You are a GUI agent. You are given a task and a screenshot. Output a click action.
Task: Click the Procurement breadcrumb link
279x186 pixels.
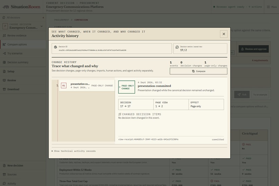[x=62, y=20]
